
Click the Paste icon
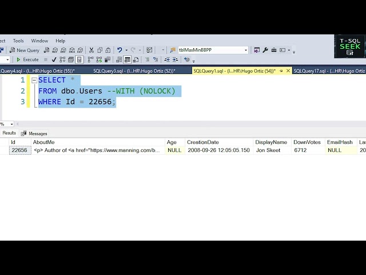pyautogui.click(x=108, y=50)
